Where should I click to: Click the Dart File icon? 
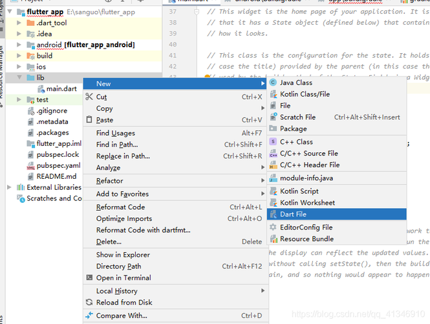point(273,214)
